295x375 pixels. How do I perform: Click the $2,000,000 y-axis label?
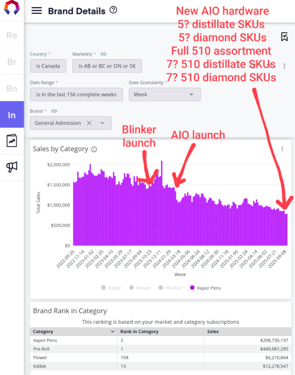click(x=59, y=165)
